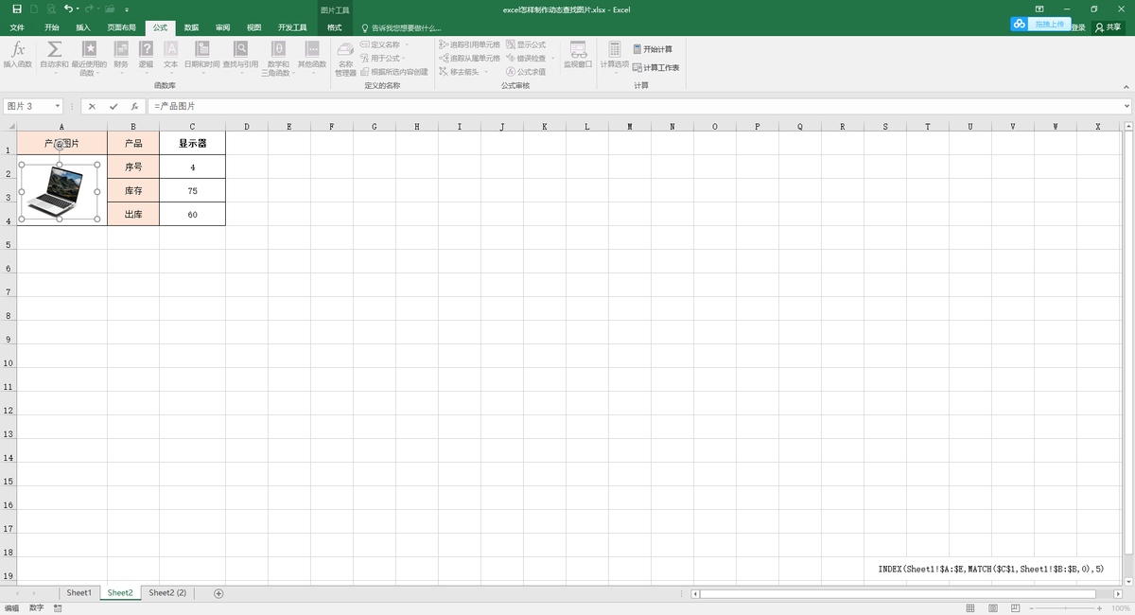Expand the formula bar
1135x615 pixels.
coord(1126,107)
